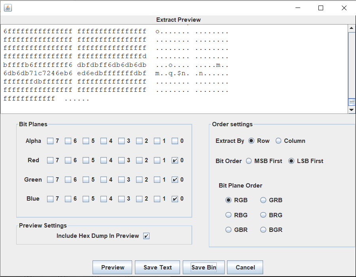Click the Java application icon in title bar
This screenshot has height=277, width=356.
point(8,8)
